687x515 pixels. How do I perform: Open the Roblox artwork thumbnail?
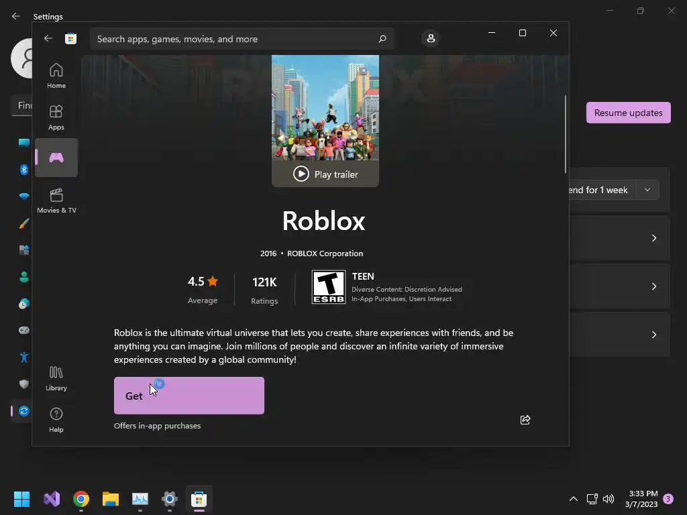point(325,107)
